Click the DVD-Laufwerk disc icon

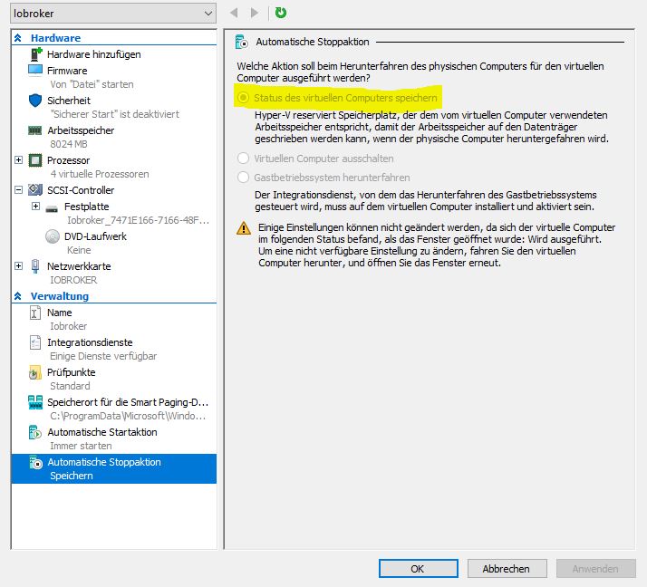coord(53,236)
